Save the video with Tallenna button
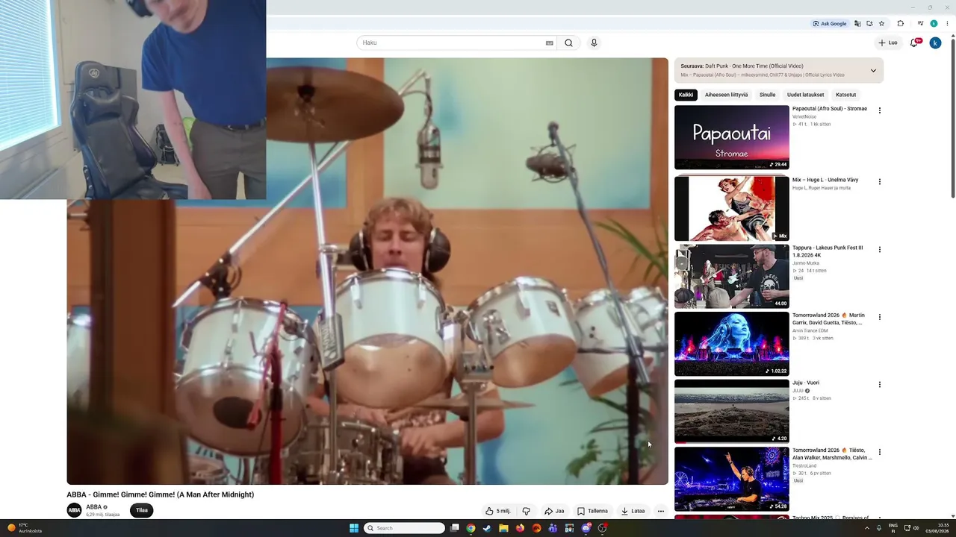 [x=592, y=511]
